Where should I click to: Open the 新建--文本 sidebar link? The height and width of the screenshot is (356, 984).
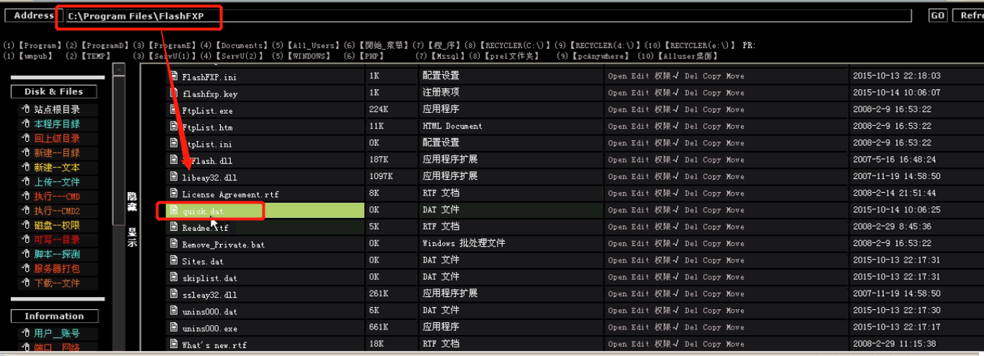click(57, 168)
